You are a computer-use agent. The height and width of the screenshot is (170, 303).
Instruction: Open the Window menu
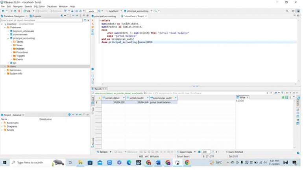click(x=63, y=6)
